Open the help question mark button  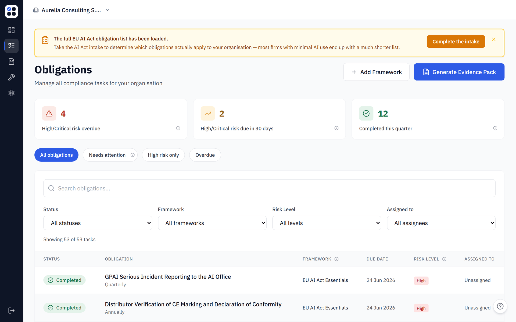[x=500, y=306]
